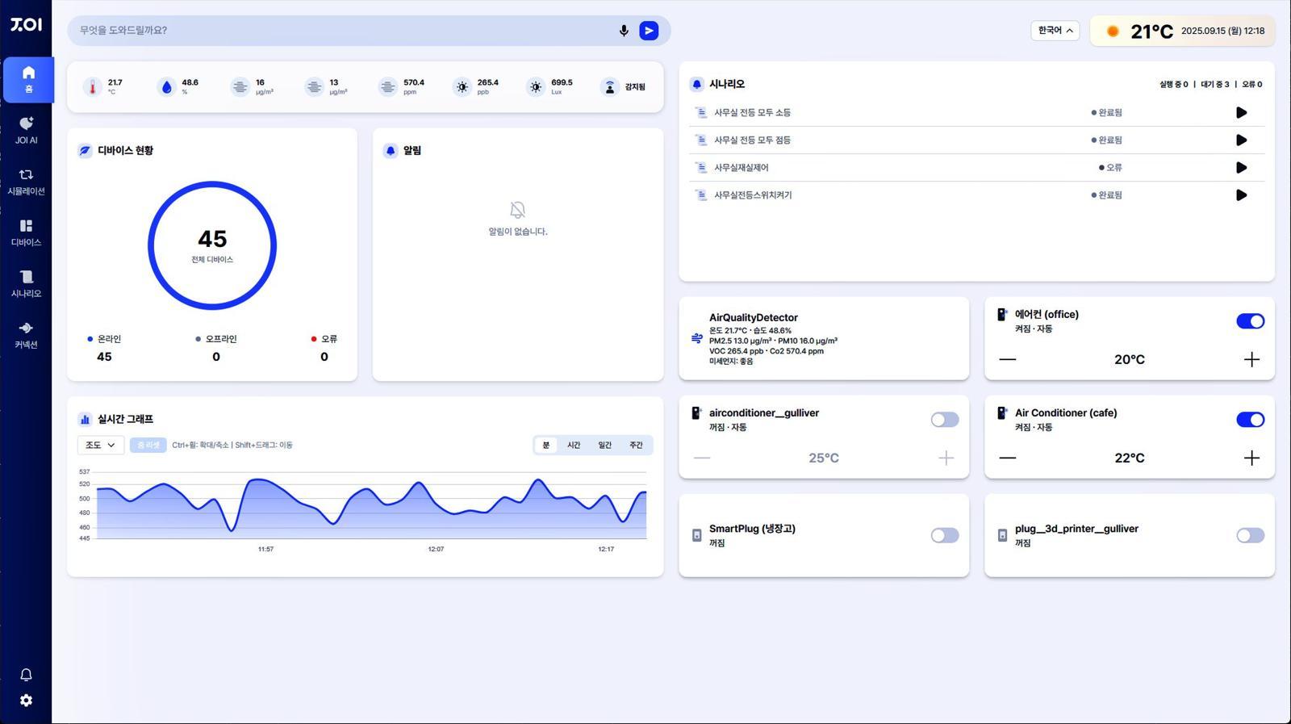
Task: Open settings gear in the sidebar
Action: tap(26, 701)
